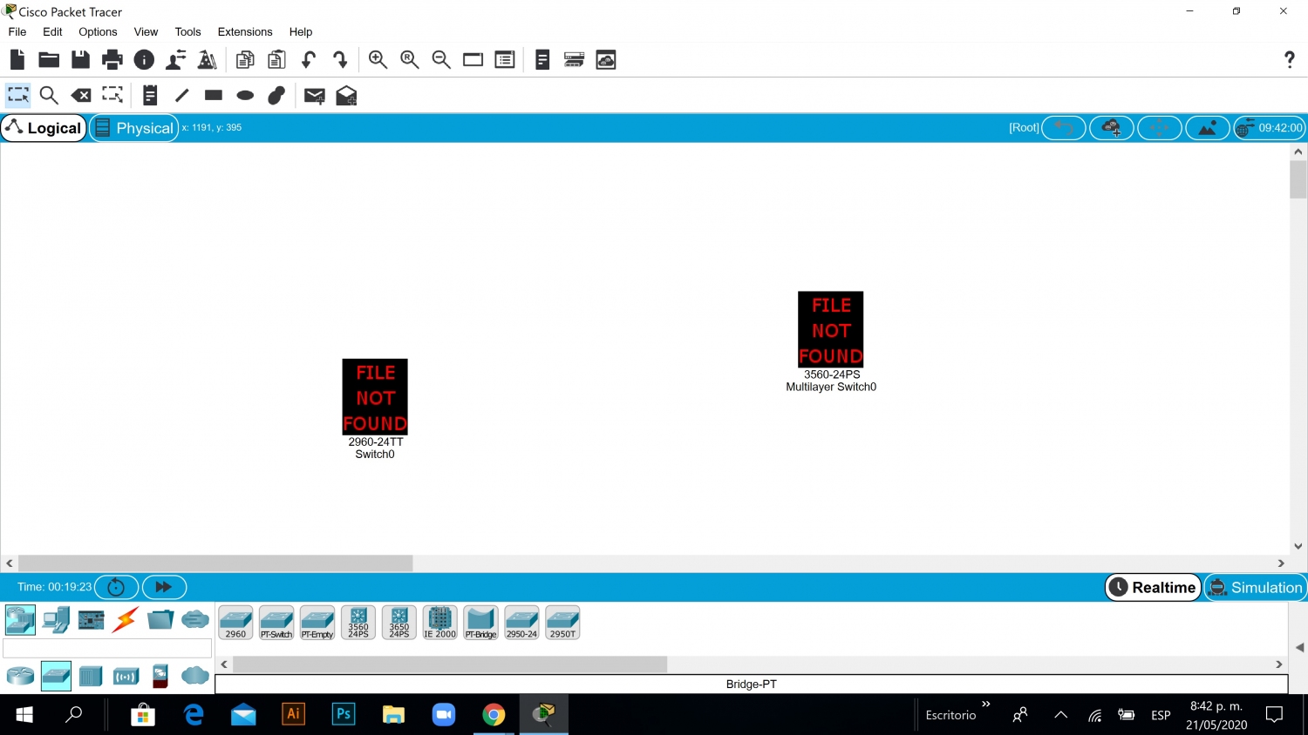Viewport: 1308px width, 735px height.
Task: Pick the Connections lightning category icon
Action: click(x=126, y=620)
